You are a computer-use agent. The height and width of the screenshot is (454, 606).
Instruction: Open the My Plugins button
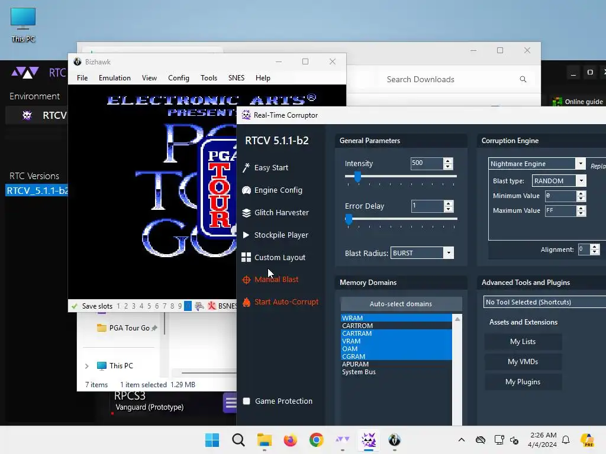pos(523,382)
